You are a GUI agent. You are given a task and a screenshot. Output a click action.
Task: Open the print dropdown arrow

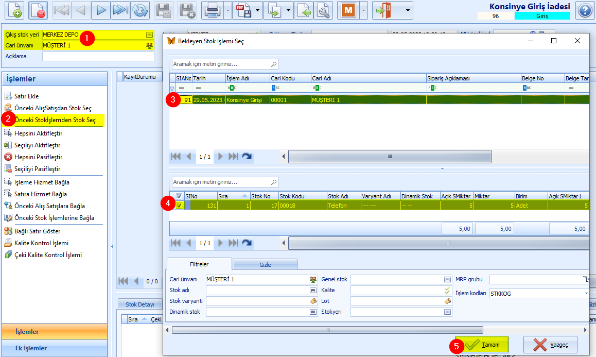pos(227,10)
